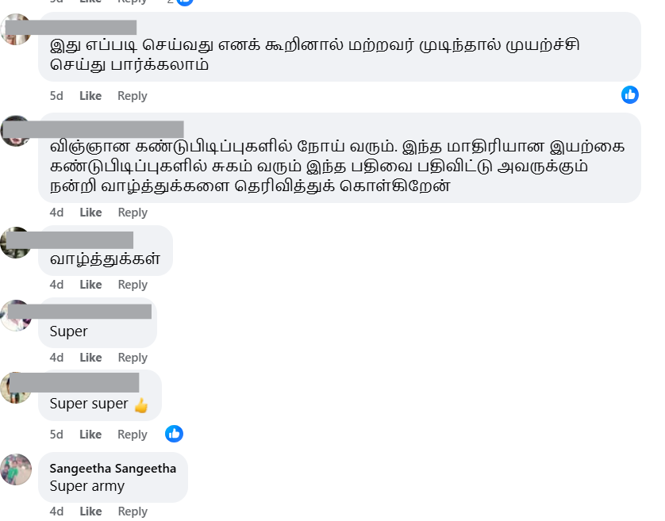
Task: Open the avatar beside the "Super super" comment
Action: 16,388
